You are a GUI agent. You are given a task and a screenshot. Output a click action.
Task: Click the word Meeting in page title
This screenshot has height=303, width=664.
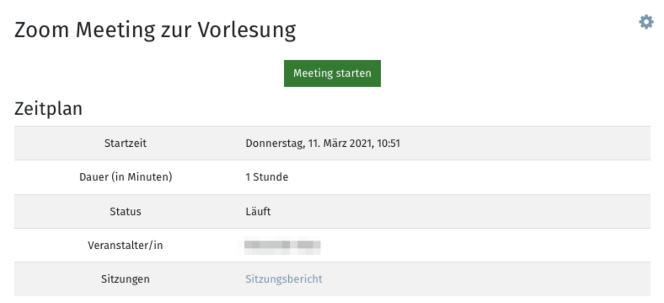(115, 29)
